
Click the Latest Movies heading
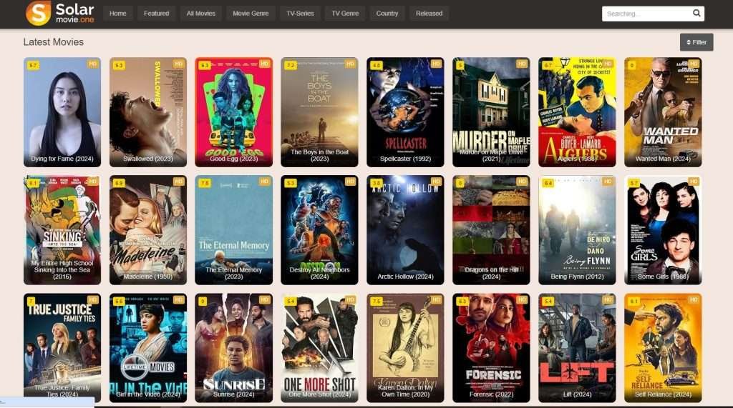click(53, 42)
